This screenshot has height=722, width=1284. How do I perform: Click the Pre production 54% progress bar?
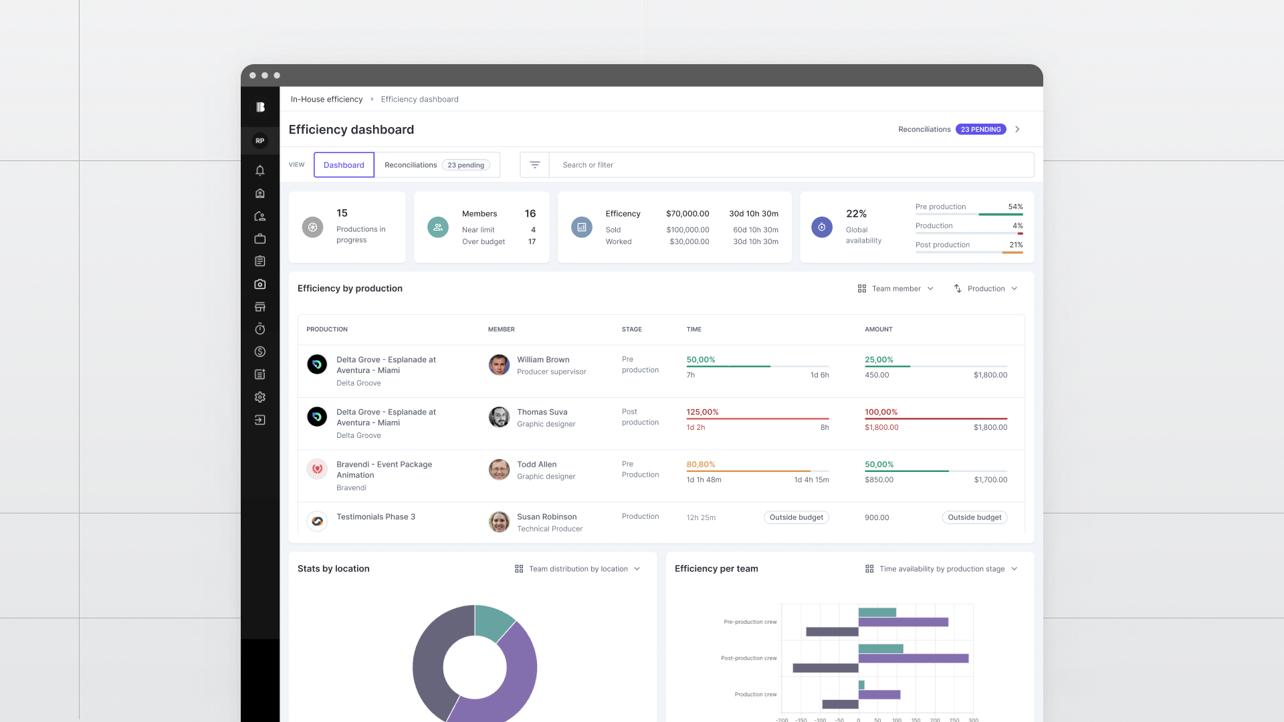point(969,215)
